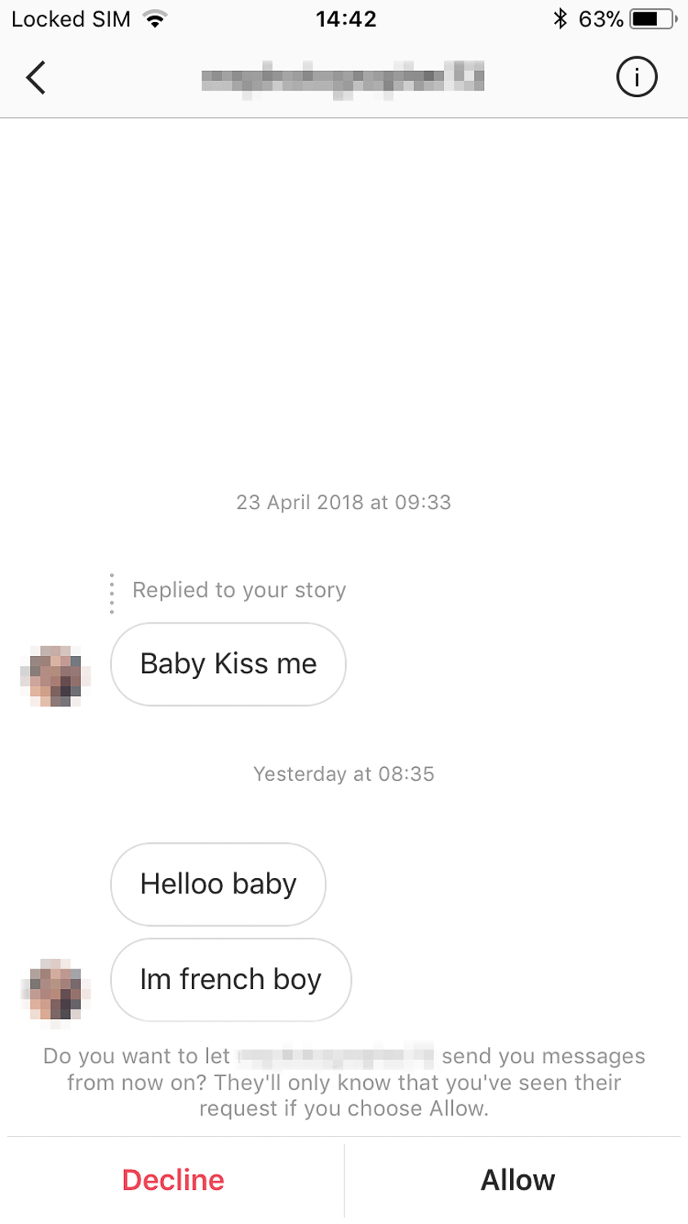
Task: Allow the message request
Action: 517,1180
